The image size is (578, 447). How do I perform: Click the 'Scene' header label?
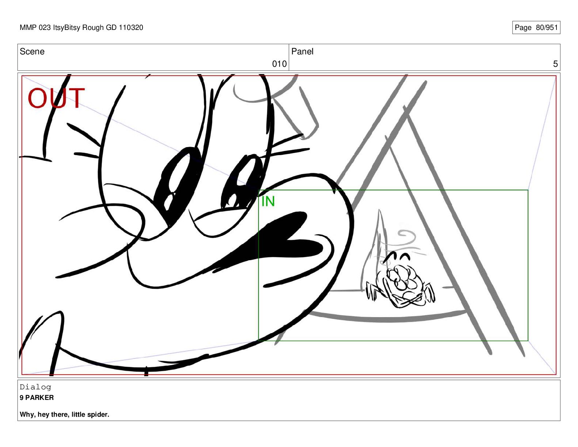point(32,51)
